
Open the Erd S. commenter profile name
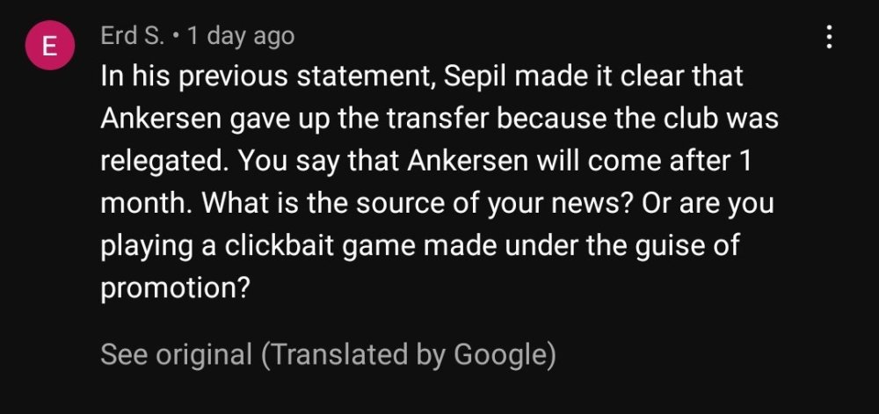pyautogui.click(x=133, y=36)
